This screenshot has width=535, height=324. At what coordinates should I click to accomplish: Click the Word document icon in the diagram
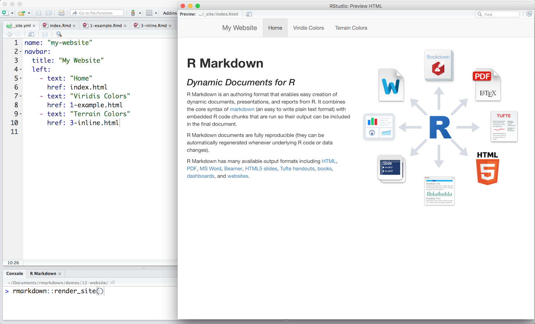tap(391, 85)
